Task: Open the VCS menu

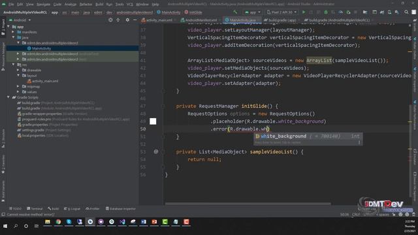Action: point(130,5)
